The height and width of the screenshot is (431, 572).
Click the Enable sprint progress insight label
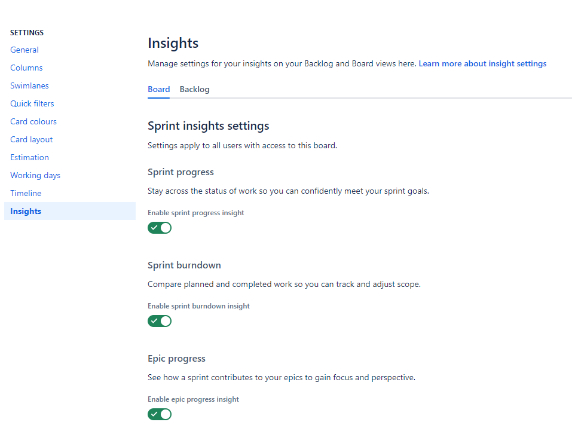195,212
